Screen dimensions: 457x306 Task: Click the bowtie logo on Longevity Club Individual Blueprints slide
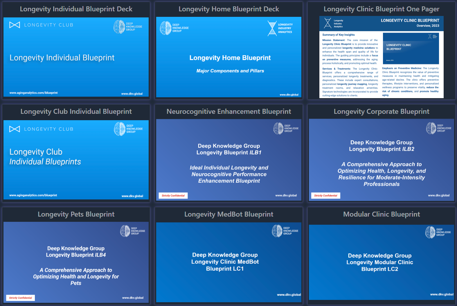15,129
